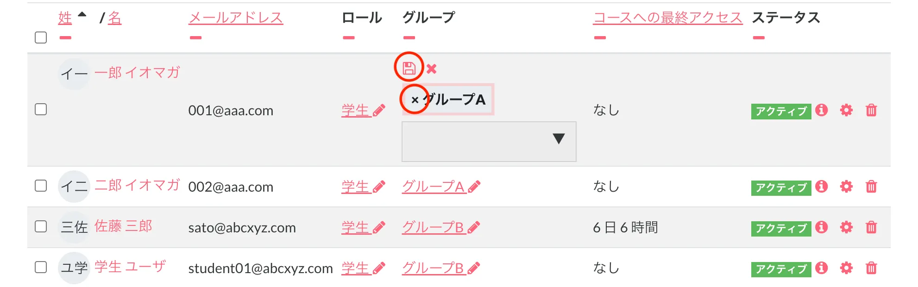Viewport: 918px width, 287px height.
Task: Sort by メールアドレス column header
Action: click(236, 18)
